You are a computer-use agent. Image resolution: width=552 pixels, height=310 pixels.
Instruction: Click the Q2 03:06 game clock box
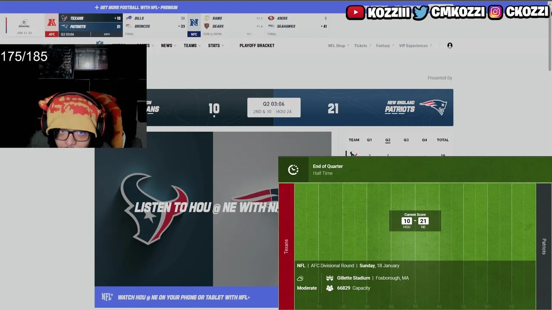[274, 108]
